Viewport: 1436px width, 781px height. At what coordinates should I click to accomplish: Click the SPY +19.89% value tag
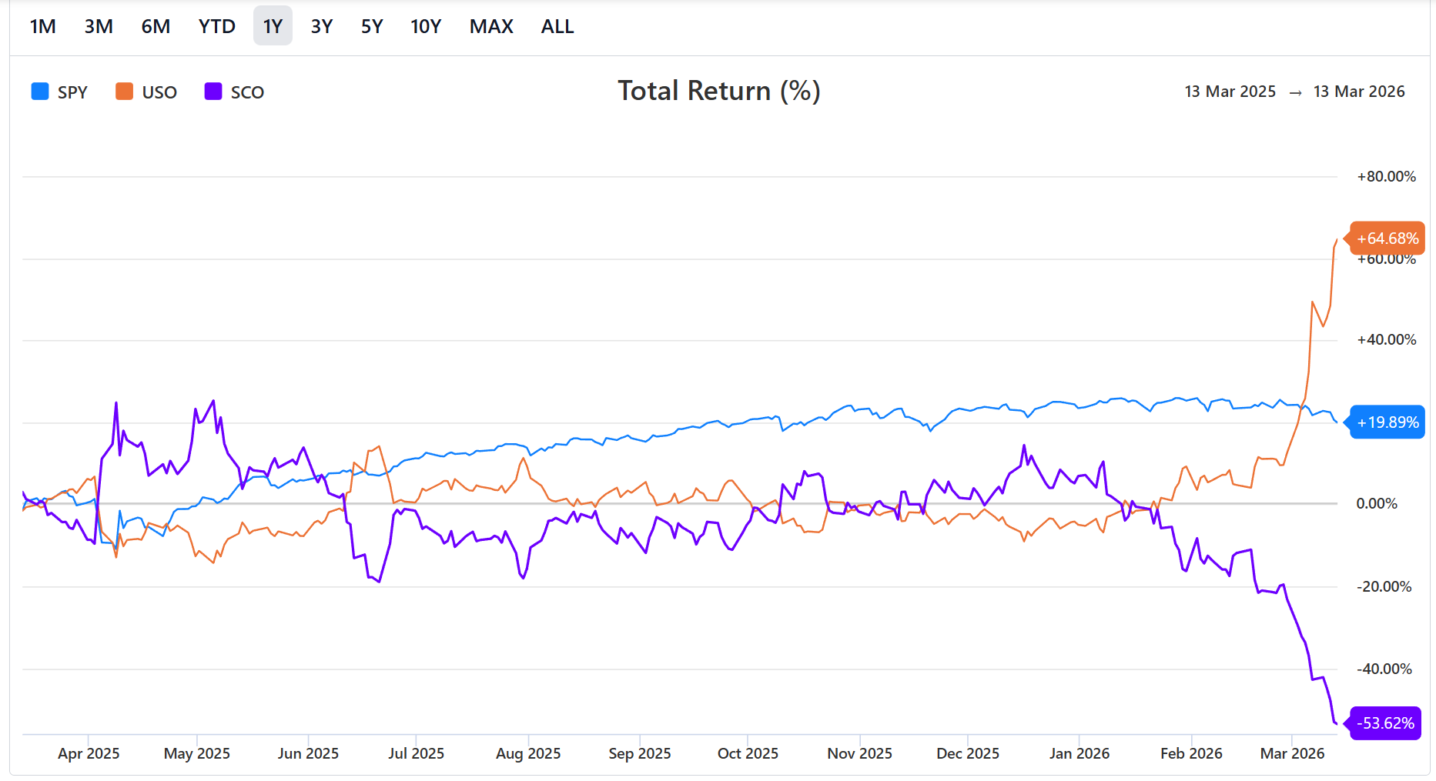point(1387,422)
